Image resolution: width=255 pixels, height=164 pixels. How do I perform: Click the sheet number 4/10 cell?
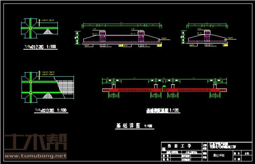coord(247,153)
